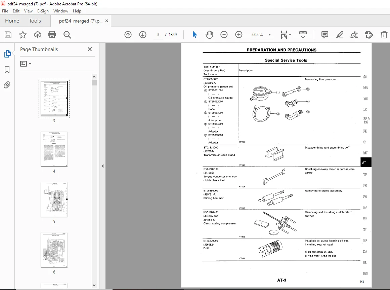Click the PREPARATION AND PRECAUTIONS title
The width and height of the screenshot is (390, 290).
tap(281, 50)
